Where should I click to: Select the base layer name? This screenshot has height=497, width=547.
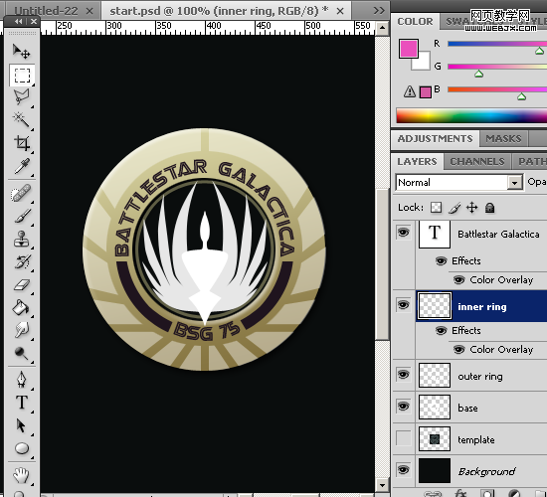tap(467, 409)
